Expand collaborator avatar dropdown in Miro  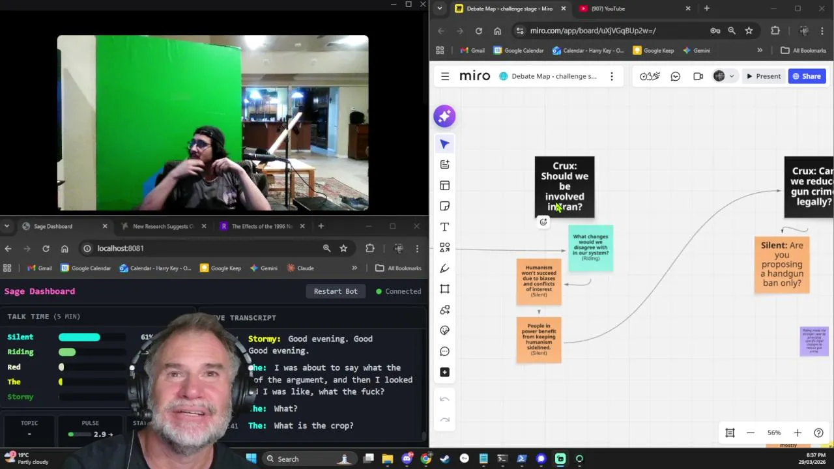click(x=731, y=76)
